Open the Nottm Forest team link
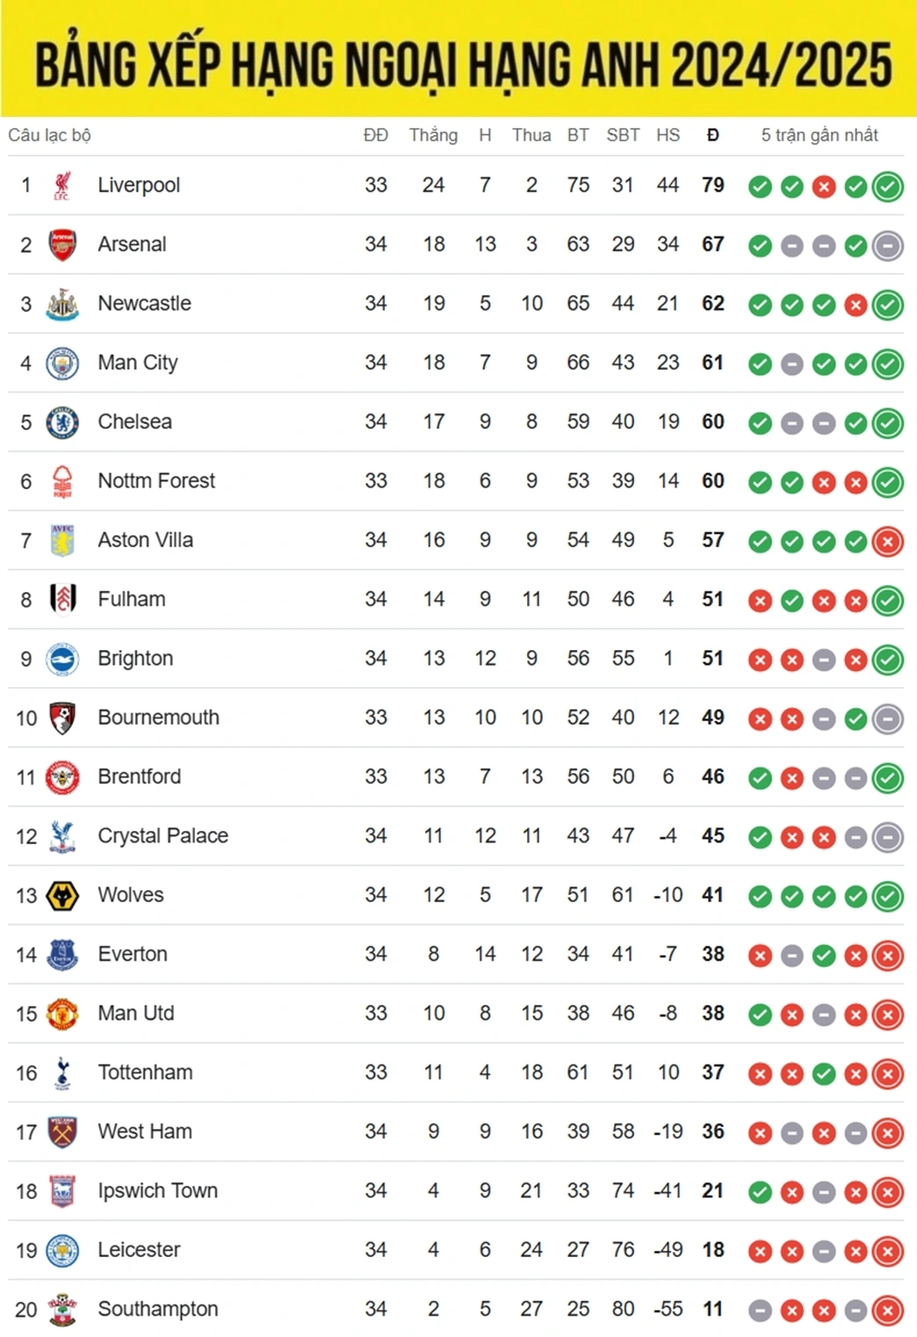Viewport: 917px width, 1337px height. click(156, 481)
